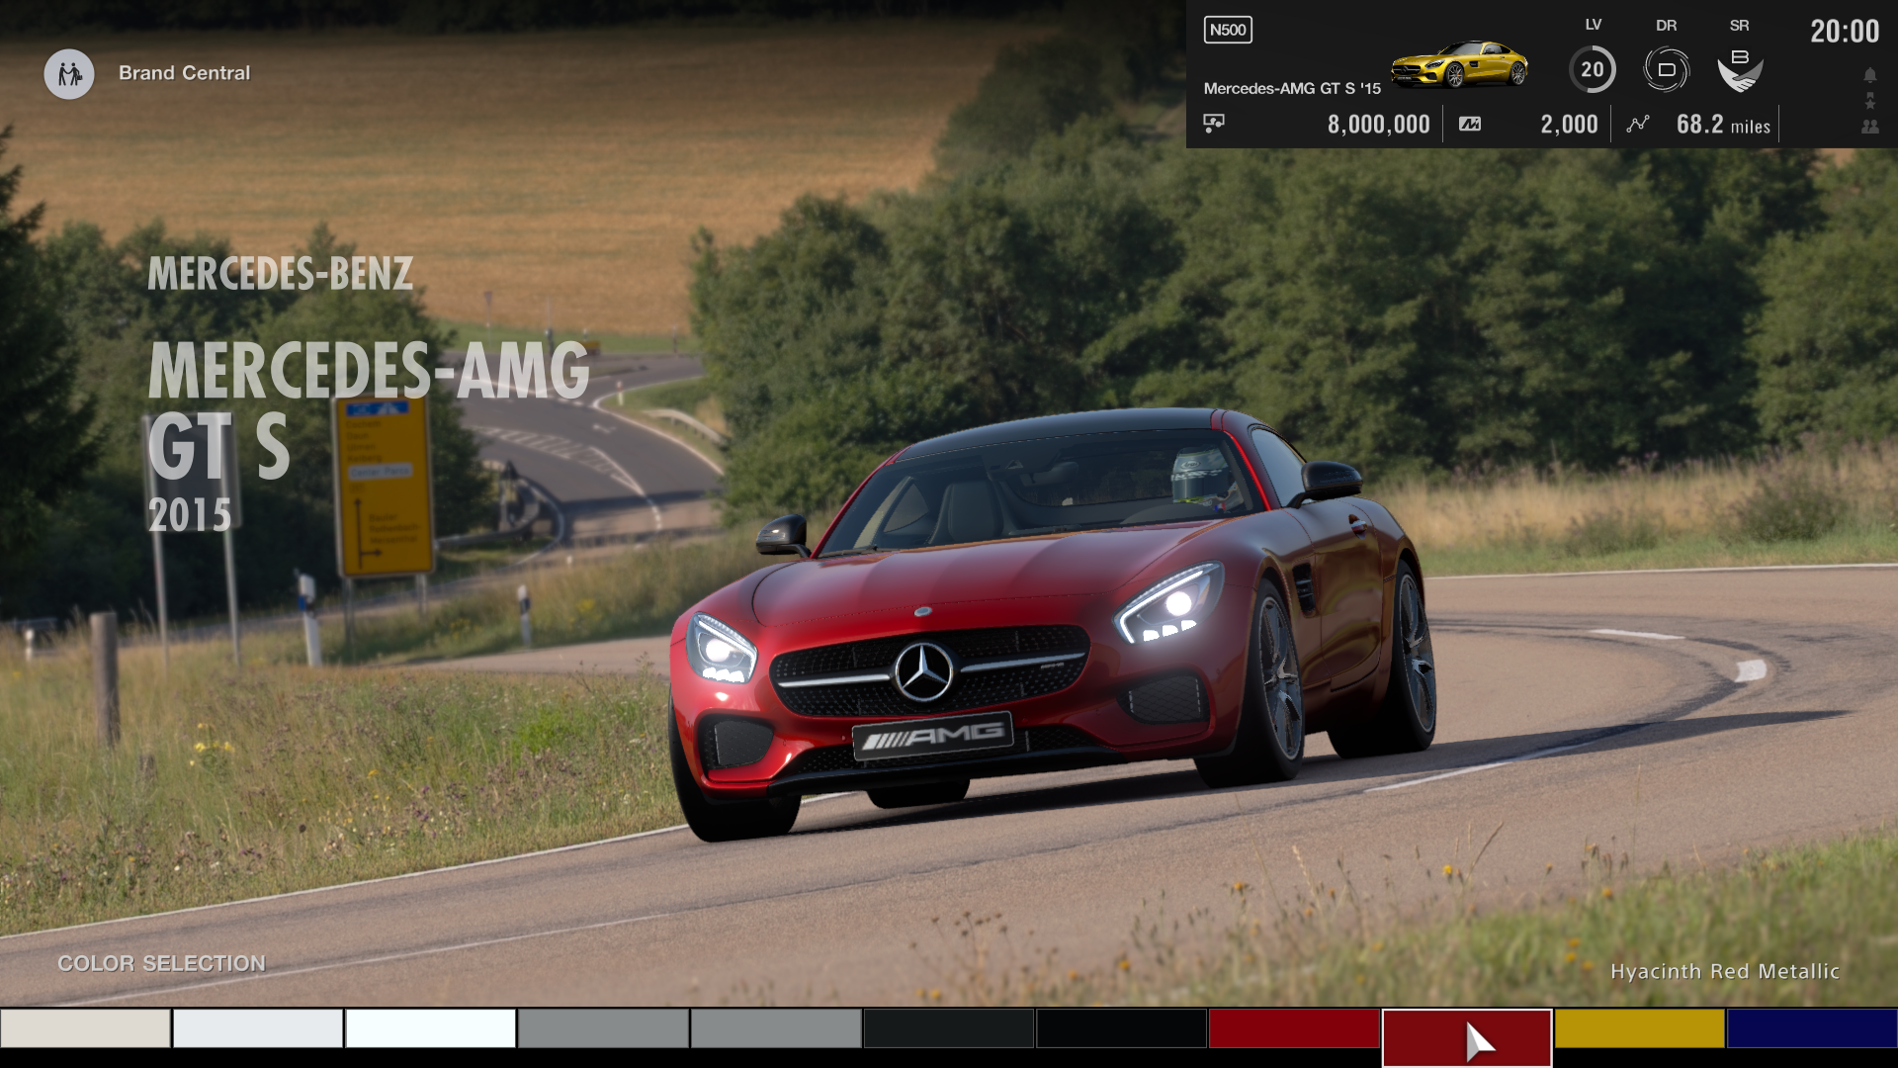
Task: Click the driver level 20 badge
Action: tap(1594, 69)
